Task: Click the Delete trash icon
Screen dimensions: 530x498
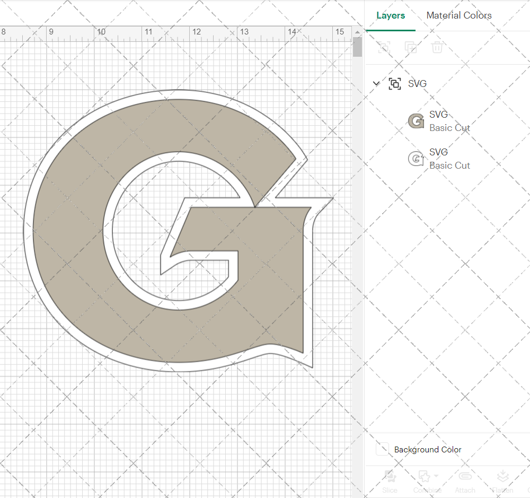Action: point(437,47)
